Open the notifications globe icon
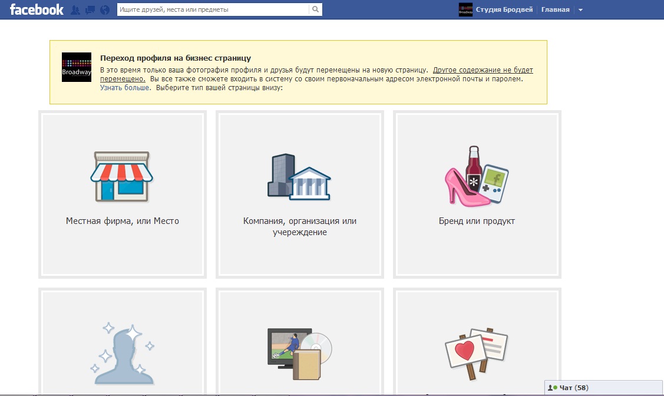Viewport: 664px width, 396px height. tap(105, 10)
